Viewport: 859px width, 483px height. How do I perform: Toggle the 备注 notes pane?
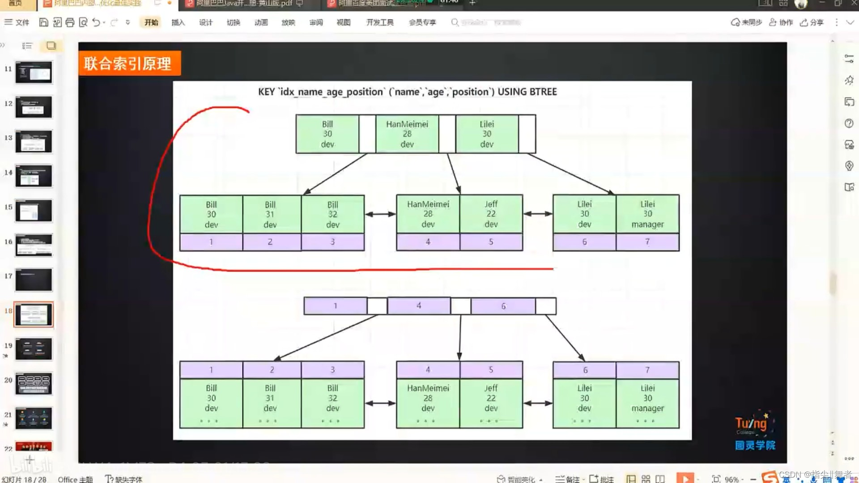click(567, 479)
